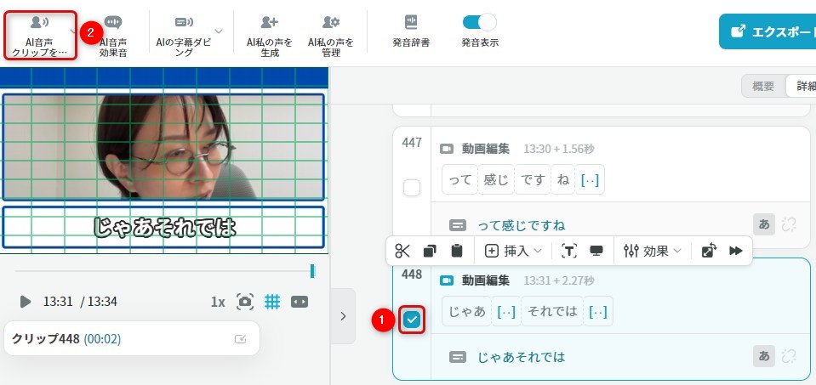
Task: Expand AIの字幕ダビング dropdown arrow
Action: 219,31
